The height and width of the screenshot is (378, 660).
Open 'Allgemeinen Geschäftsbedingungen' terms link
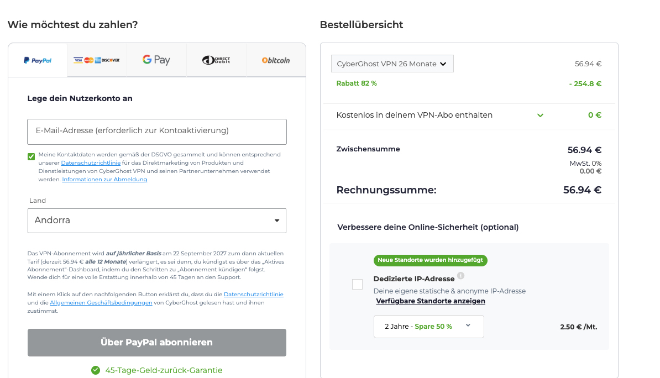(x=101, y=303)
